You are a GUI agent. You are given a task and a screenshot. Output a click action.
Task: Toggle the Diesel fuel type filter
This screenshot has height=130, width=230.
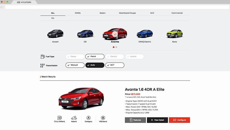75,56
